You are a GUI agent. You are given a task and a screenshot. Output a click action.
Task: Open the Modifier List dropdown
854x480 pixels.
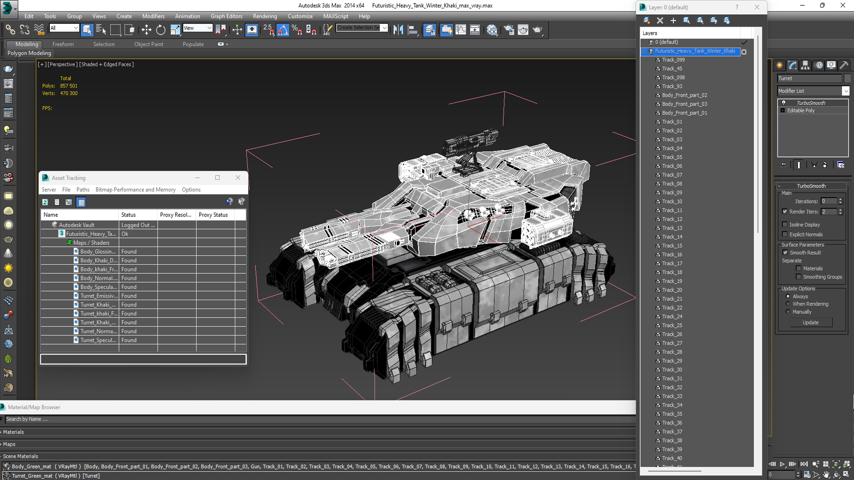tap(846, 91)
